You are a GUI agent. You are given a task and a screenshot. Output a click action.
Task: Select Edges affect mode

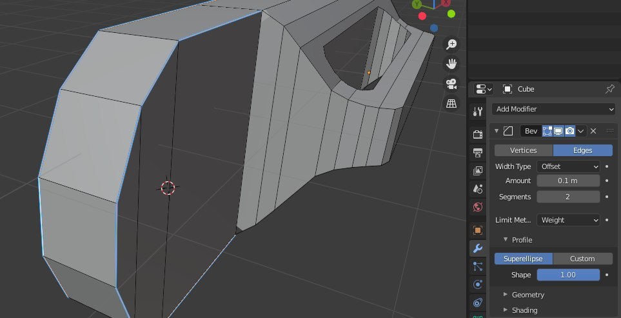coord(582,150)
